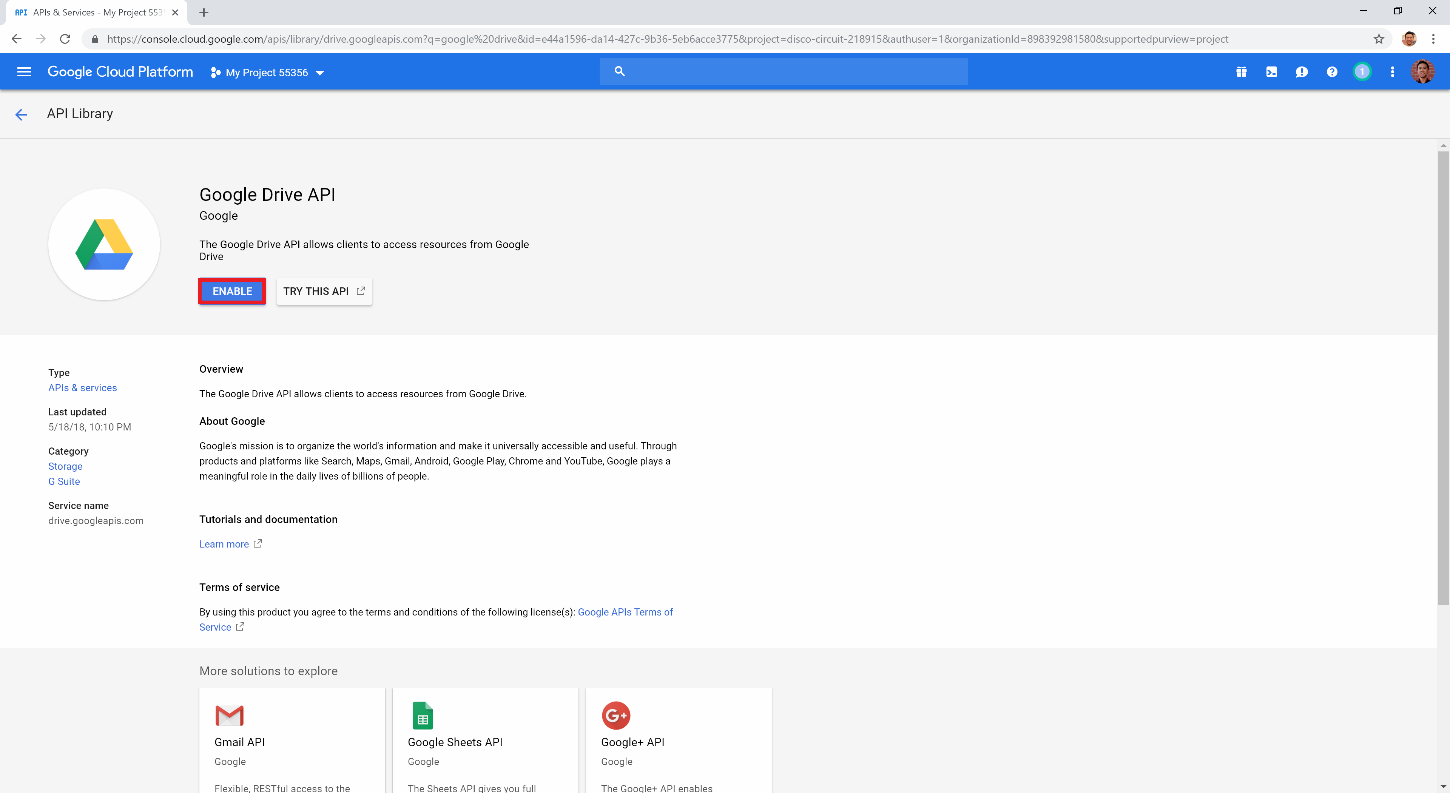The height and width of the screenshot is (793, 1450).
Task: Send feedback via the speech bubble icon
Action: (1302, 71)
